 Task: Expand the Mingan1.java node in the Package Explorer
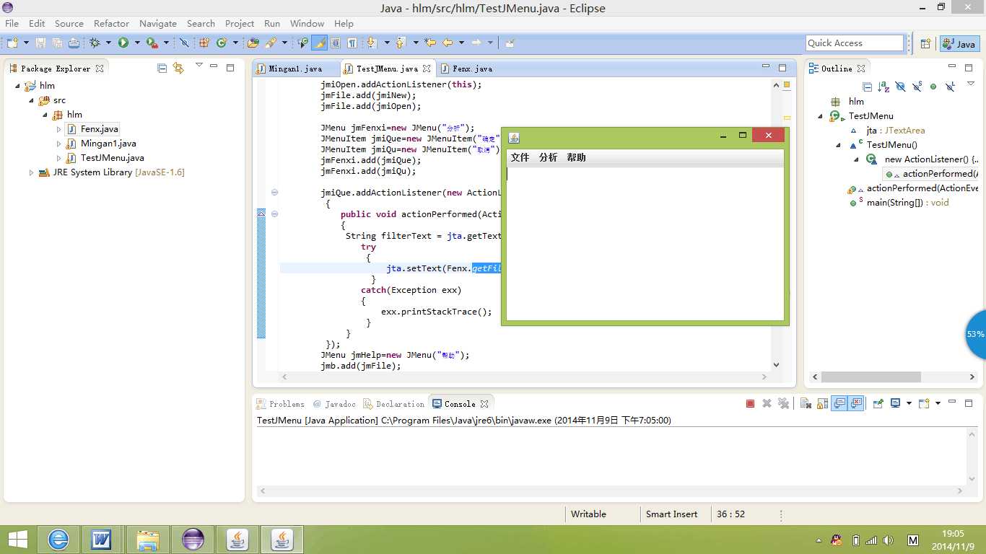pyautogui.click(x=59, y=144)
